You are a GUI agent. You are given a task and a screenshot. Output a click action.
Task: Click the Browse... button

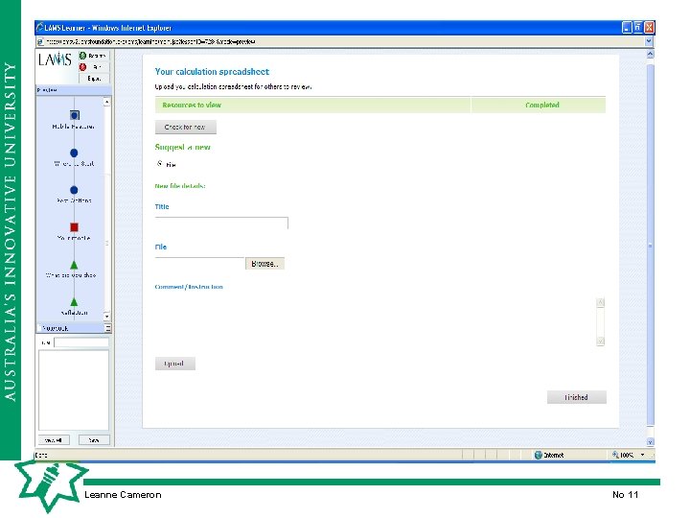pos(264,264)
